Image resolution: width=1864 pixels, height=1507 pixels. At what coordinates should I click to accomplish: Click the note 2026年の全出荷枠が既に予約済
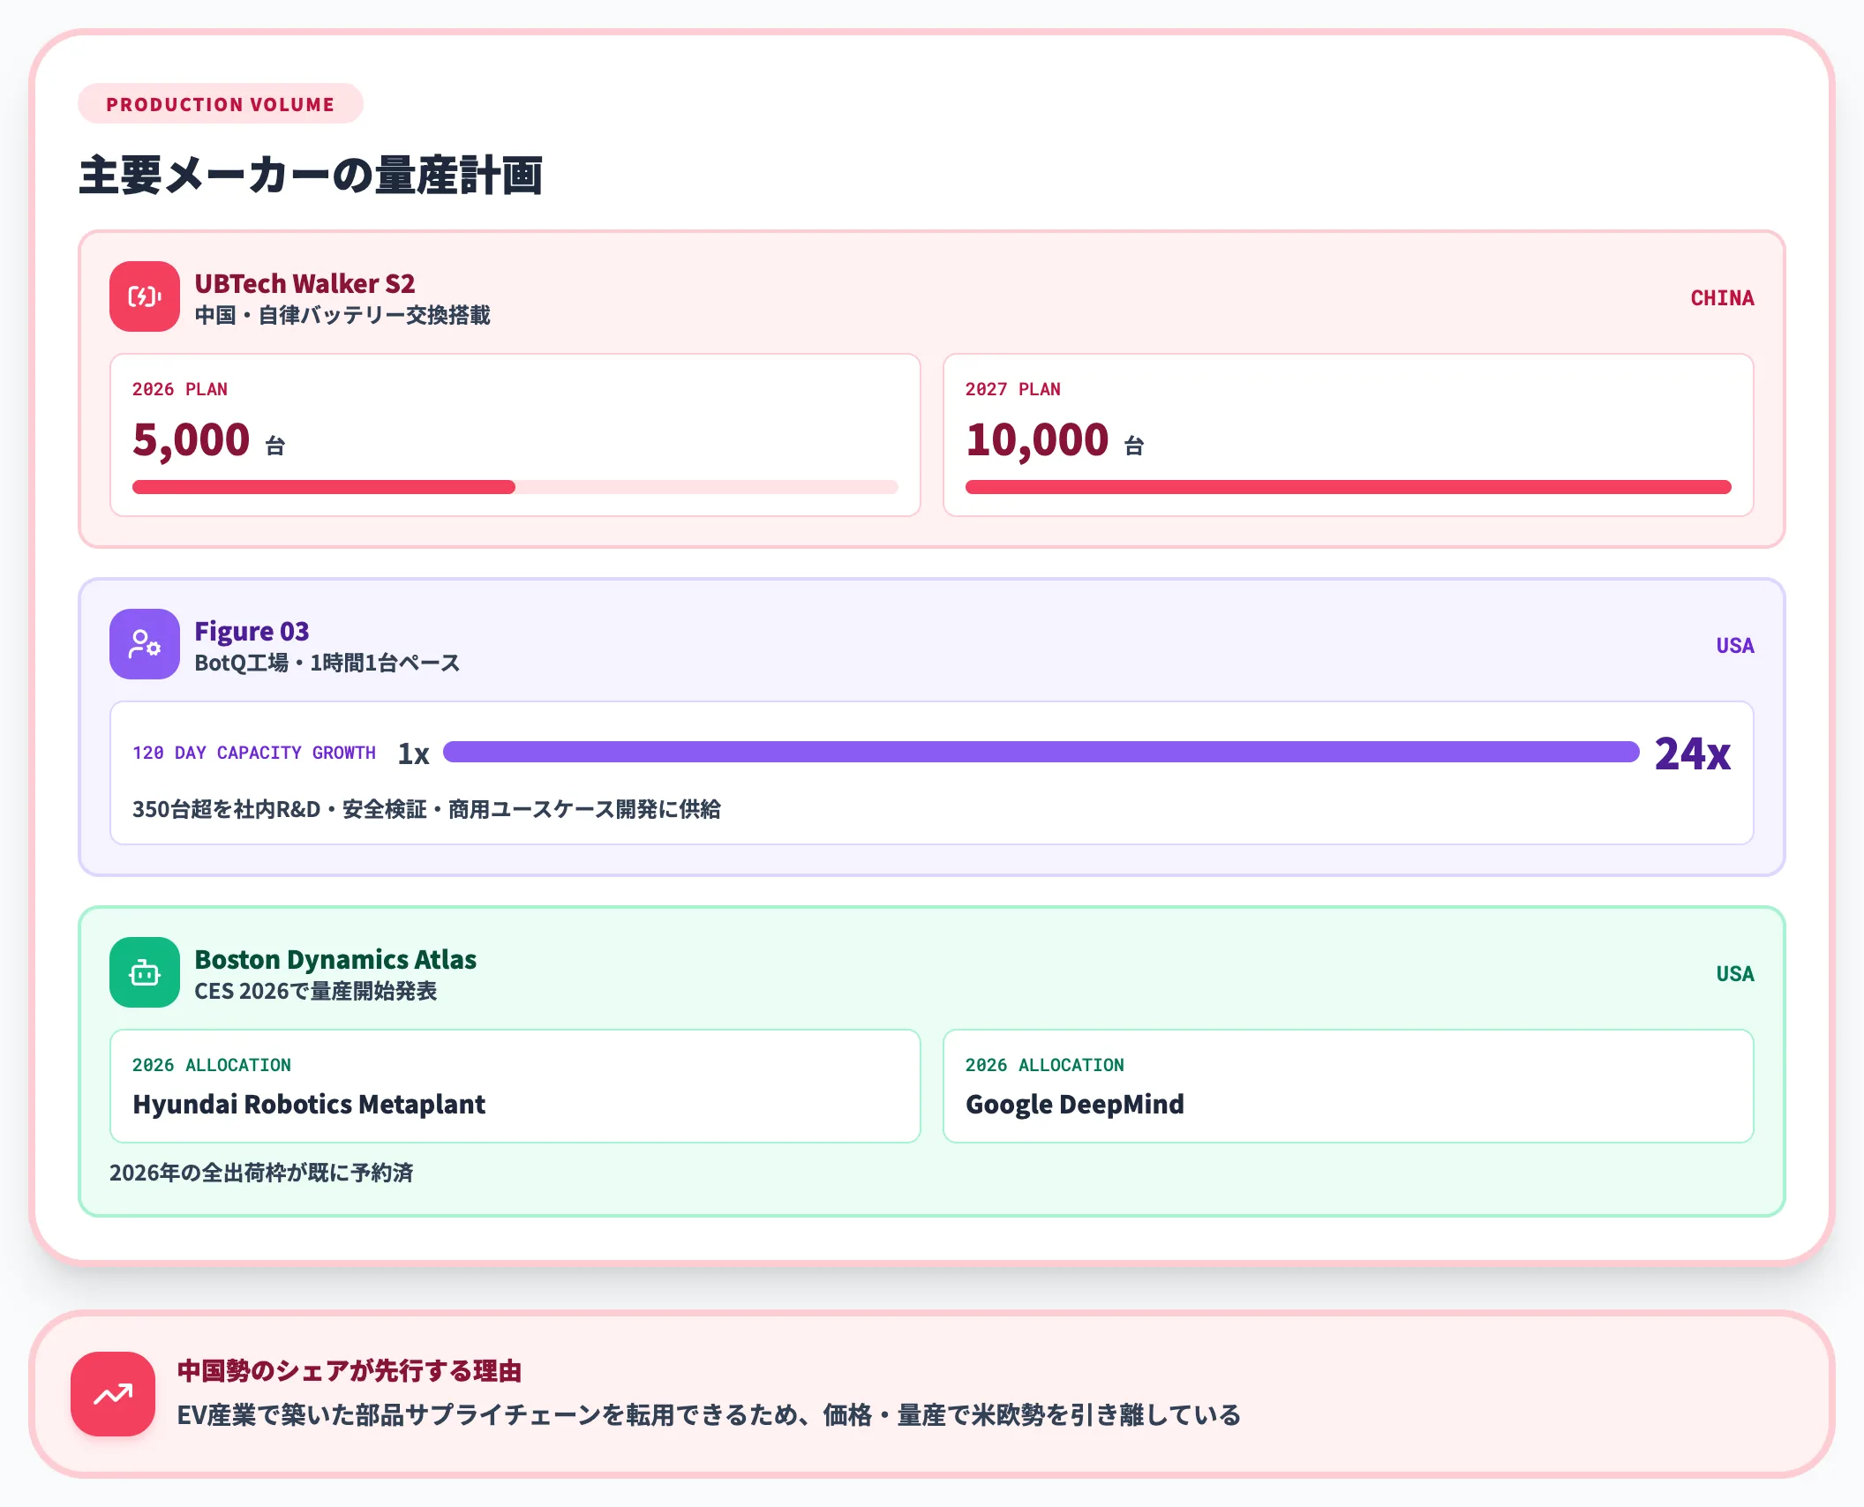pos(261,1173)
